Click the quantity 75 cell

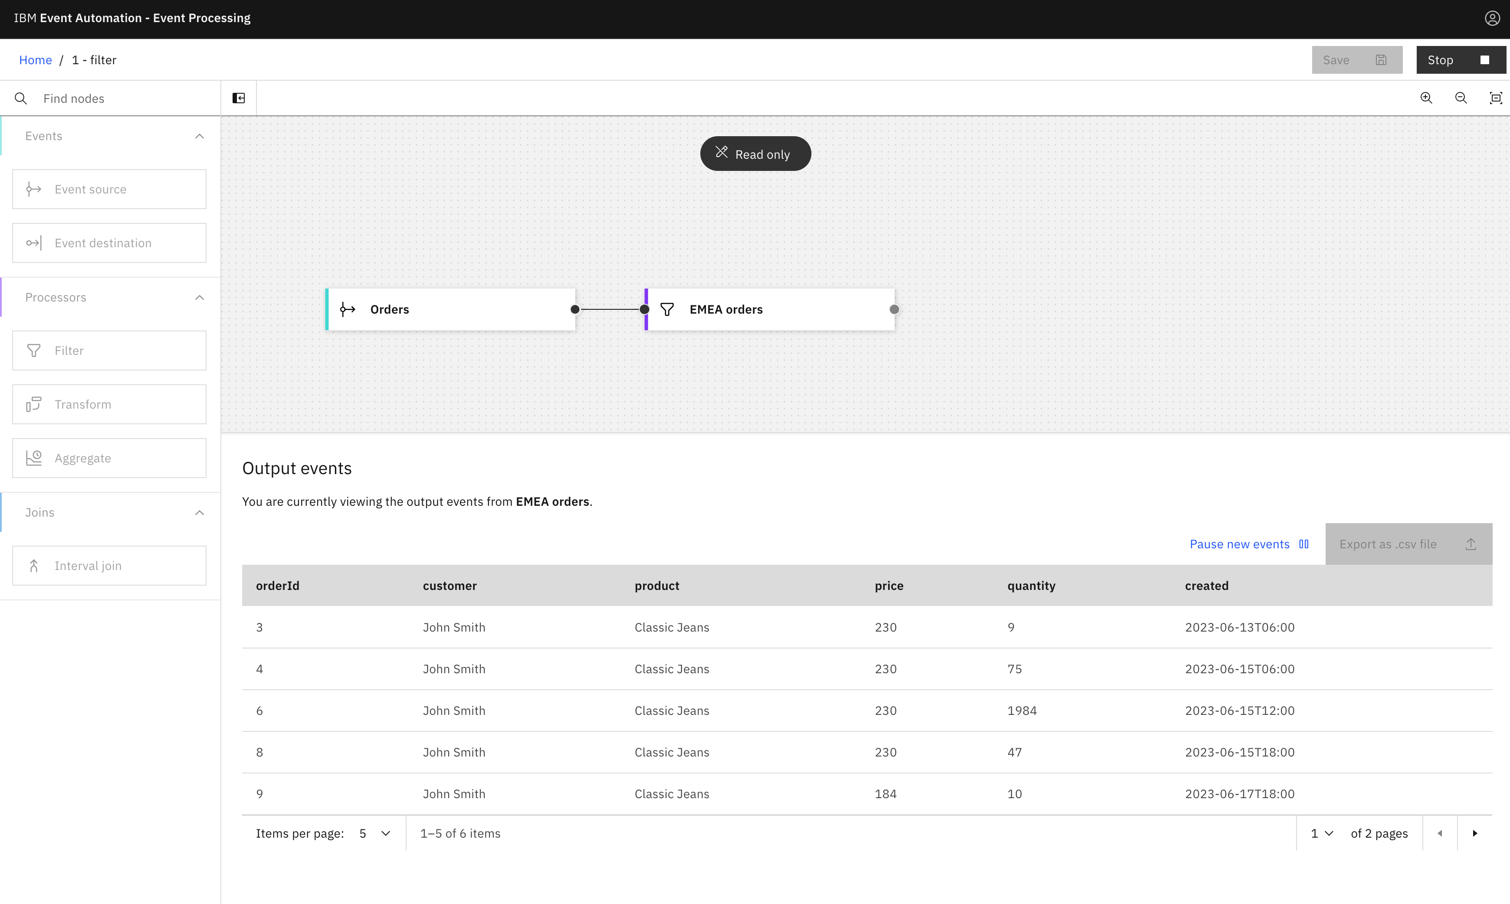1014,668
